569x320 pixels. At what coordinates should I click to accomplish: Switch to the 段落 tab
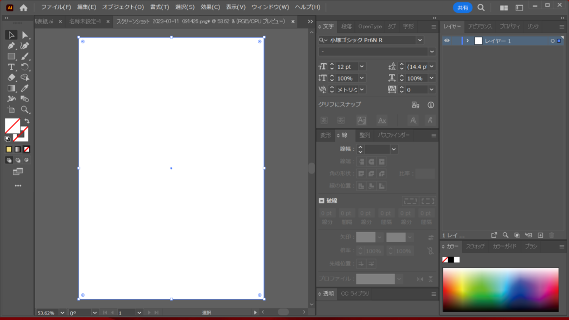tap(346, 27)
